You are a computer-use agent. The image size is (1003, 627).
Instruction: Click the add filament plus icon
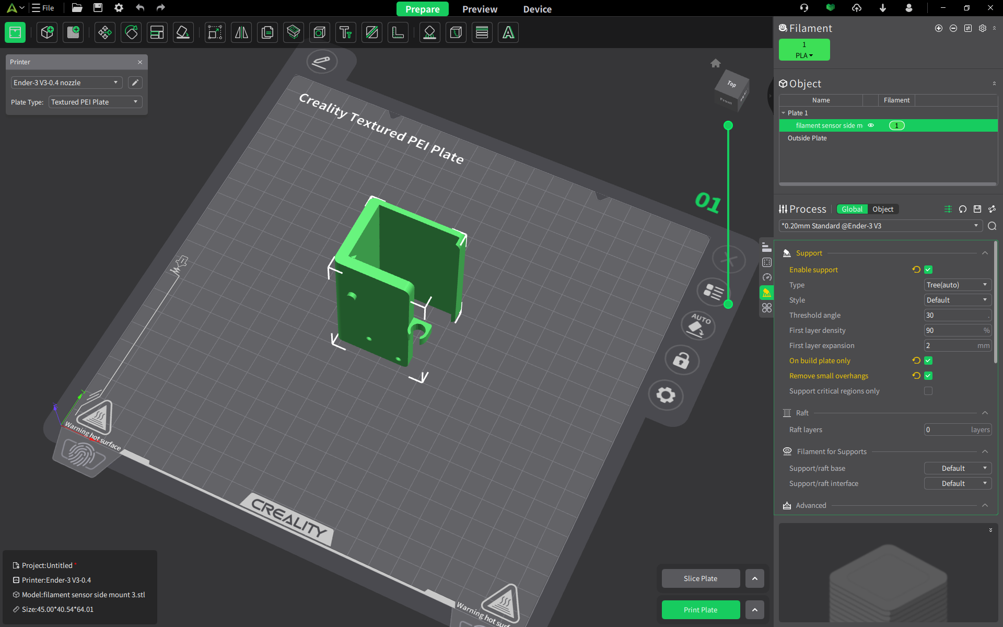coord(939,28)
